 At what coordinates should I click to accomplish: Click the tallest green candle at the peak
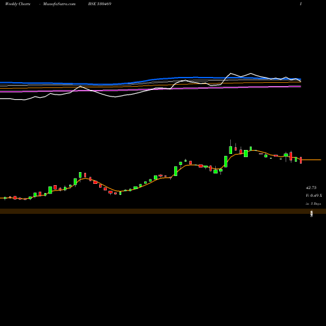click(230, 150)
